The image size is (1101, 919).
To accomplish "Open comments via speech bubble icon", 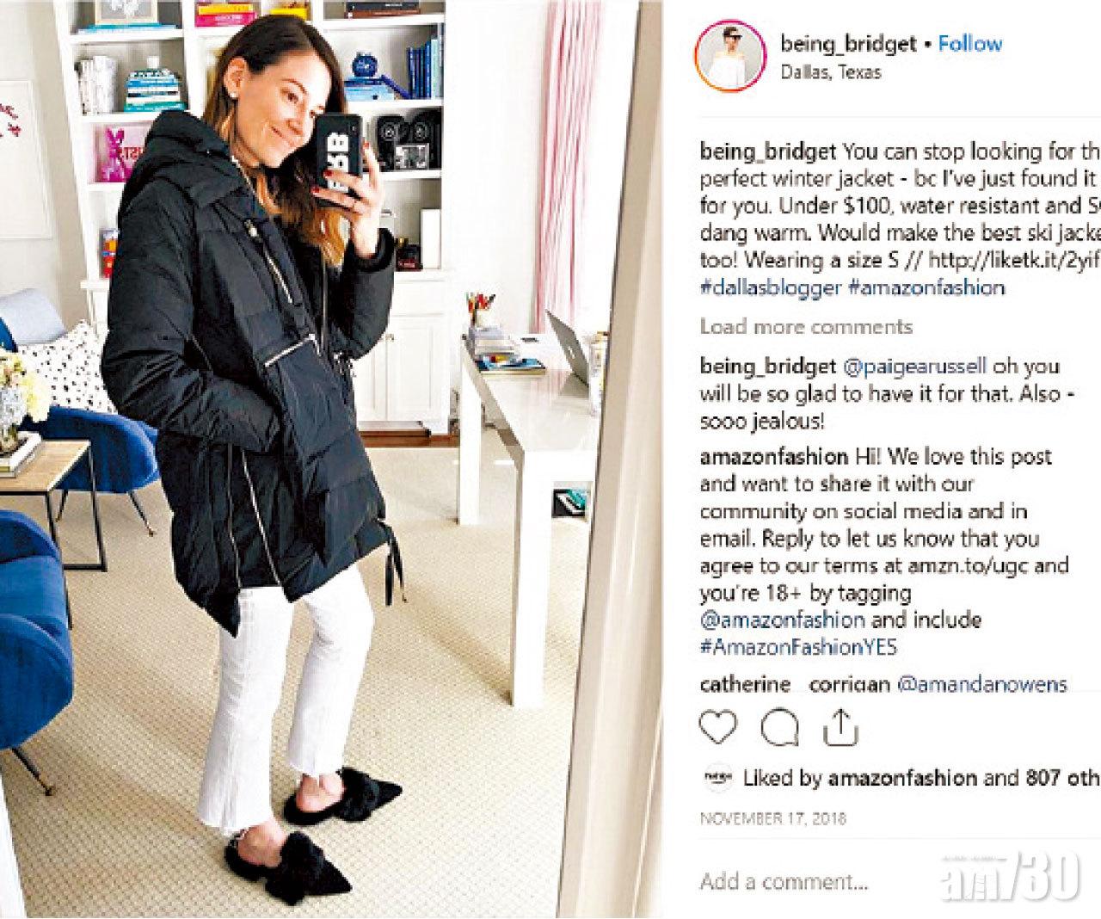I will (x=779, y=729).
